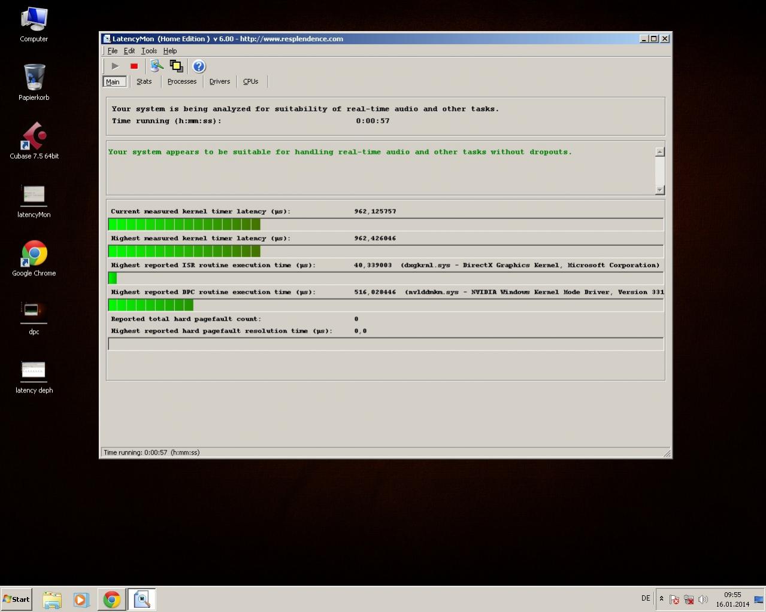Click 'Reported total hard pagefault count' label
Viewport: 766px width, 612px height.
186,319
